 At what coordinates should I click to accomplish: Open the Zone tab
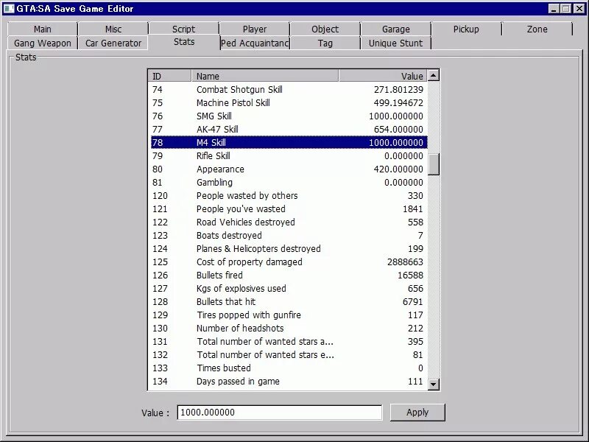point(537,29)
